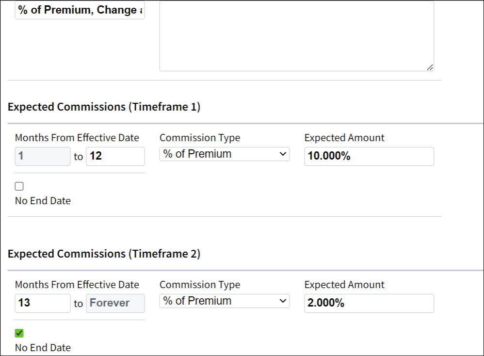Click the starting month field showing 13

[42, 303]
